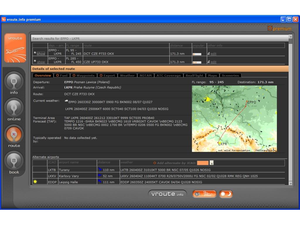300x225 pixels.
Task: Click the scrollbar up arrow
Action: click(x=290, y=36)
